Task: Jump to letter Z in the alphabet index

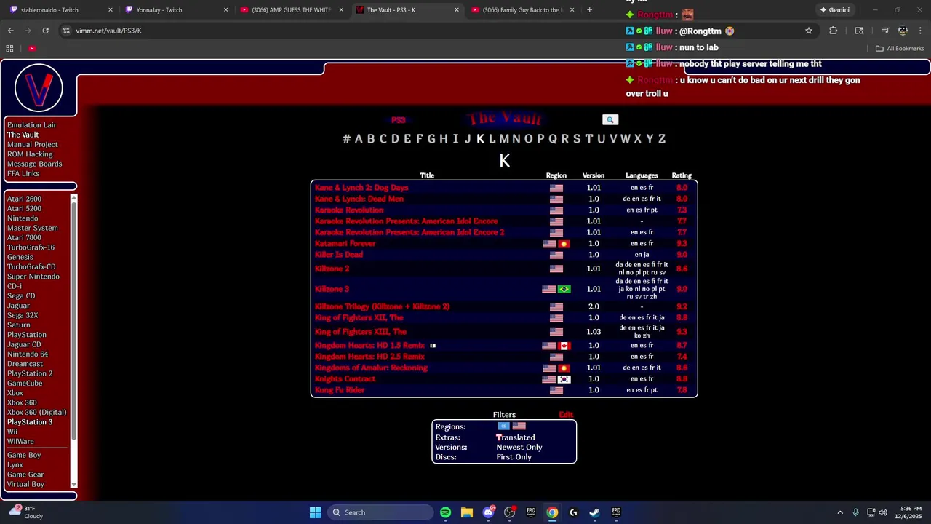Action: pos(662,138)
